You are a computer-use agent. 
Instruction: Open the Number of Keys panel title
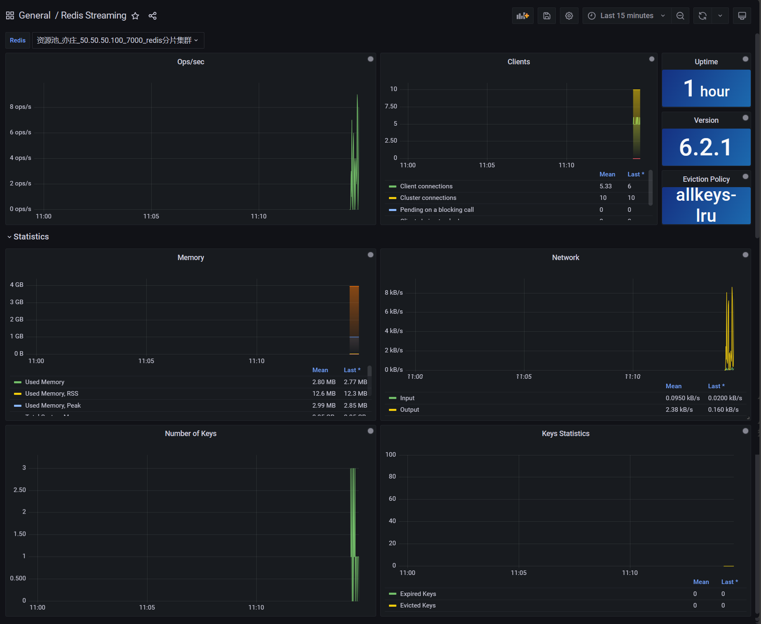(190, 434)
